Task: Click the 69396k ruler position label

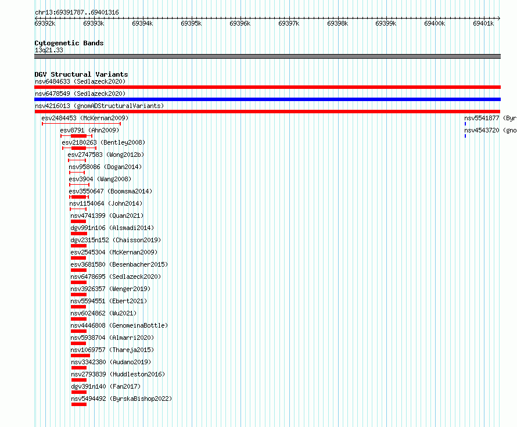Action: pos(240,23)
